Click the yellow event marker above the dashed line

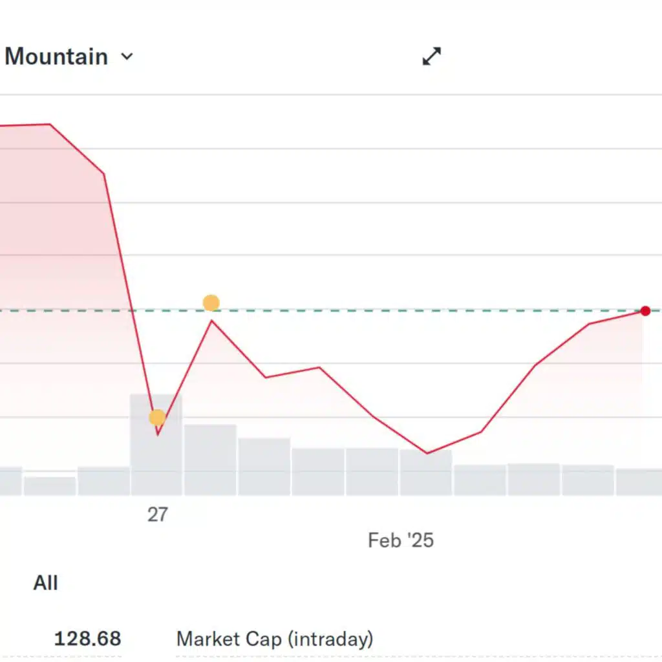211,303
